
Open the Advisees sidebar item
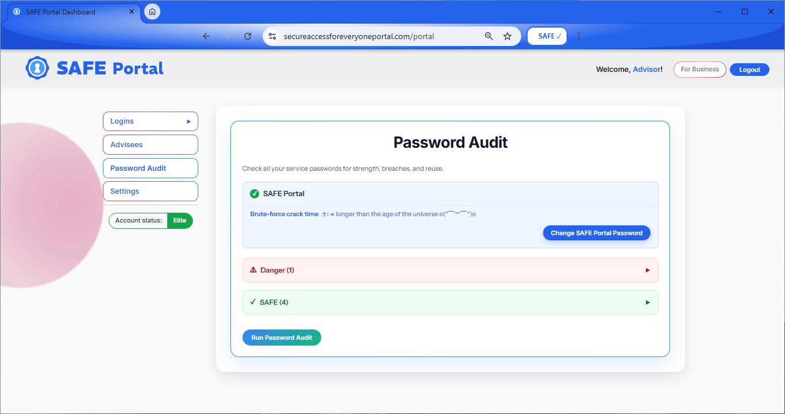coord(151,145)
